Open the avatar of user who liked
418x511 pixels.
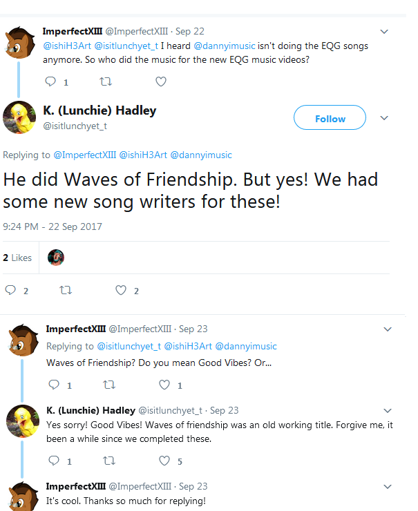click(56, 258)
